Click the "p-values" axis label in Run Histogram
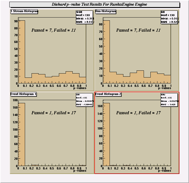This screenshot has width=189, height=183. [x=164, y=88]
